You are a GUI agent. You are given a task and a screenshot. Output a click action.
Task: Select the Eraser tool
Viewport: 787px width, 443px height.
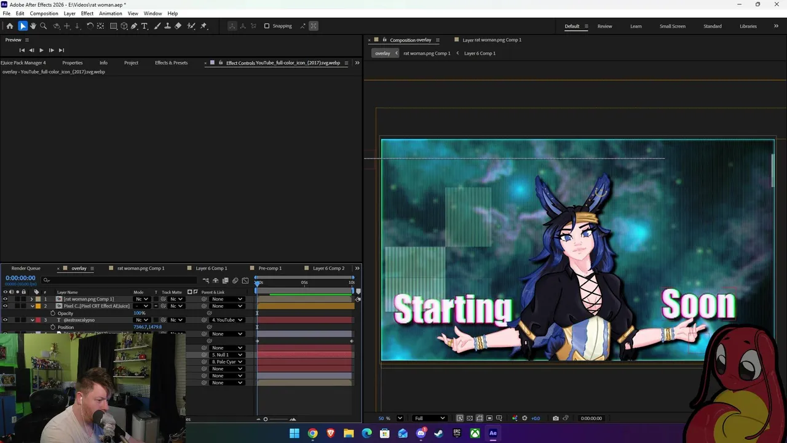click(x=178, y=26)
